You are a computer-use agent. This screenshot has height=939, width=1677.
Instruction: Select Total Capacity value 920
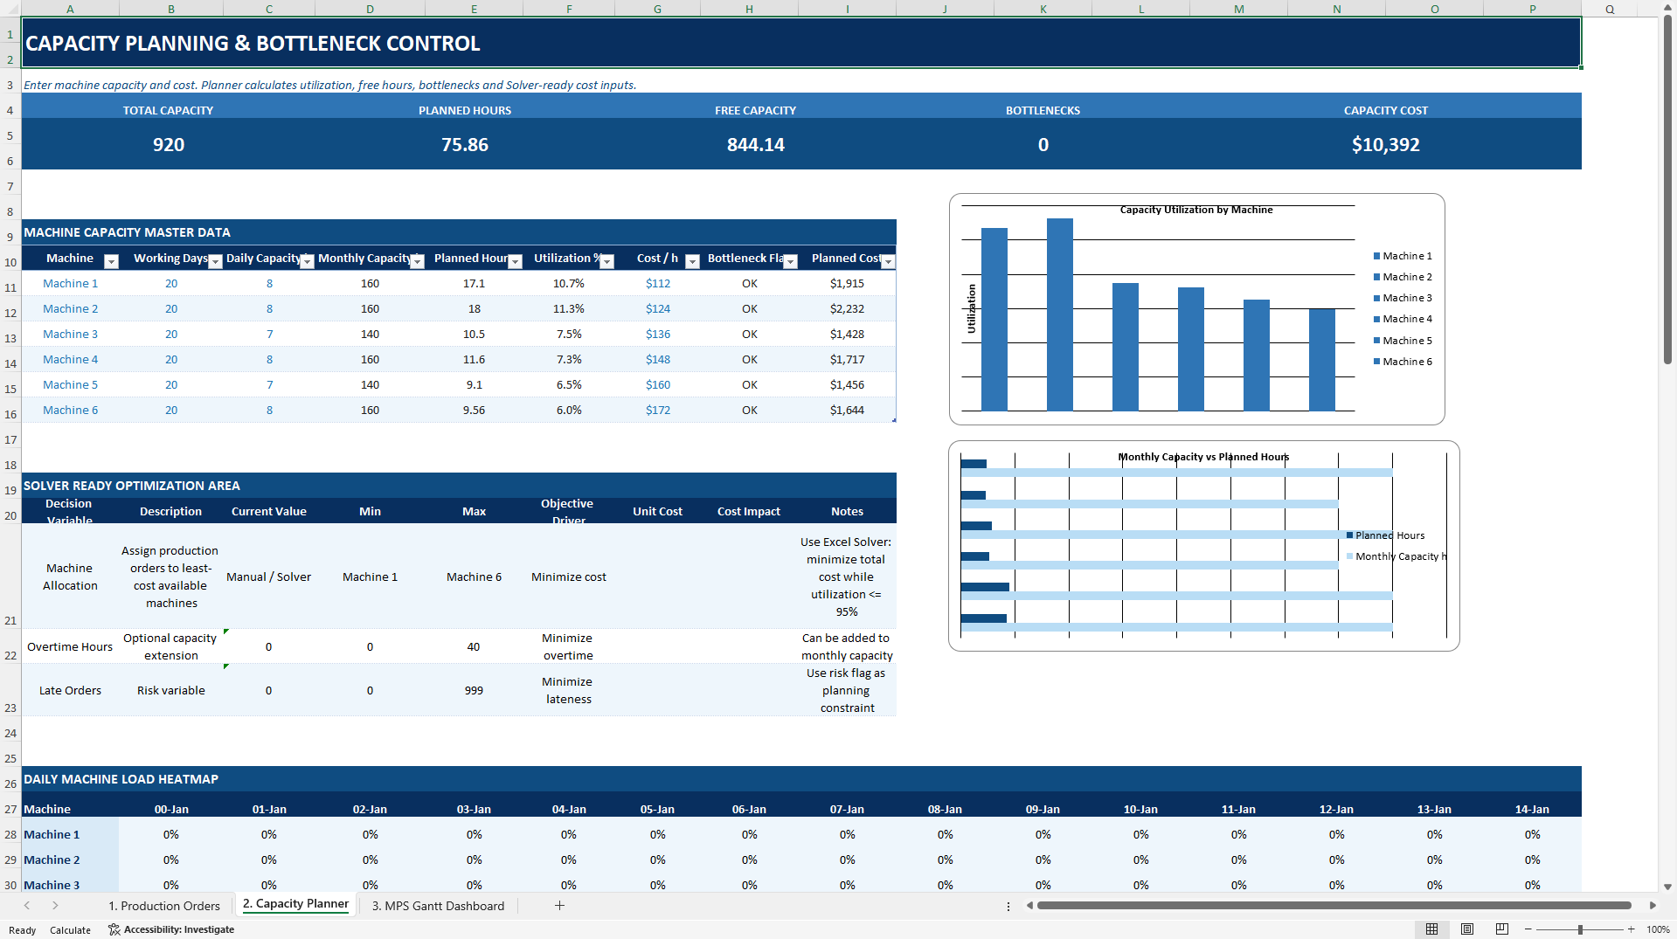pyautogui.click(x=169, y=145)
